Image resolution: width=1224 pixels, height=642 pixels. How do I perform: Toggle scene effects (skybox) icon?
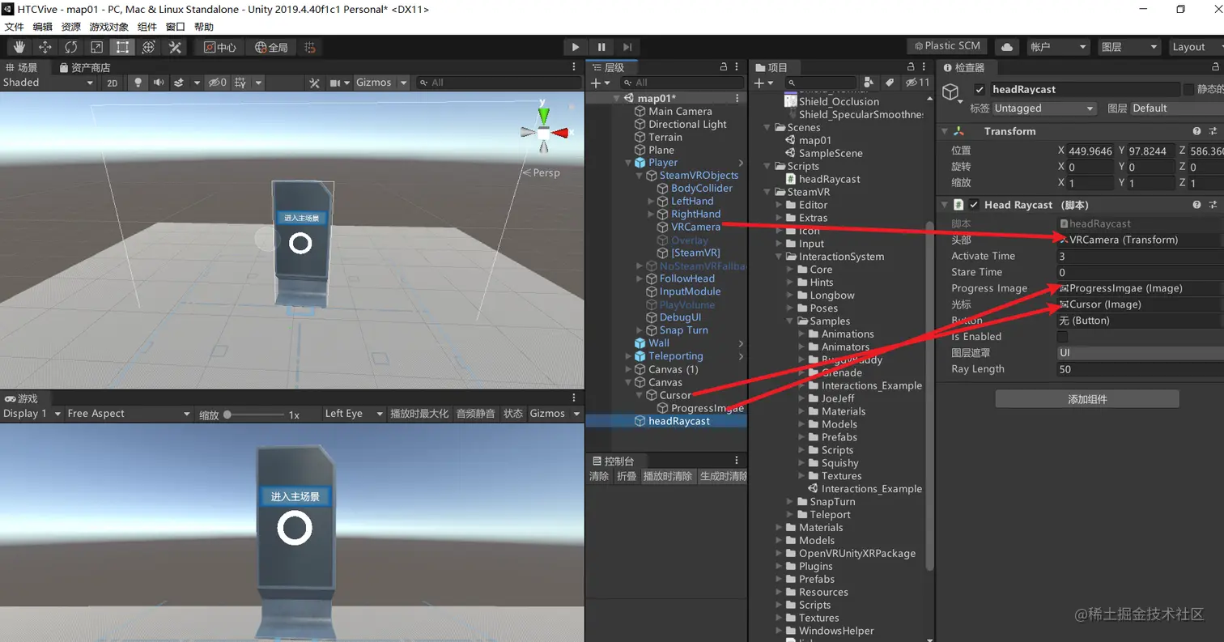pyautogui.click(x=178, y=83)
